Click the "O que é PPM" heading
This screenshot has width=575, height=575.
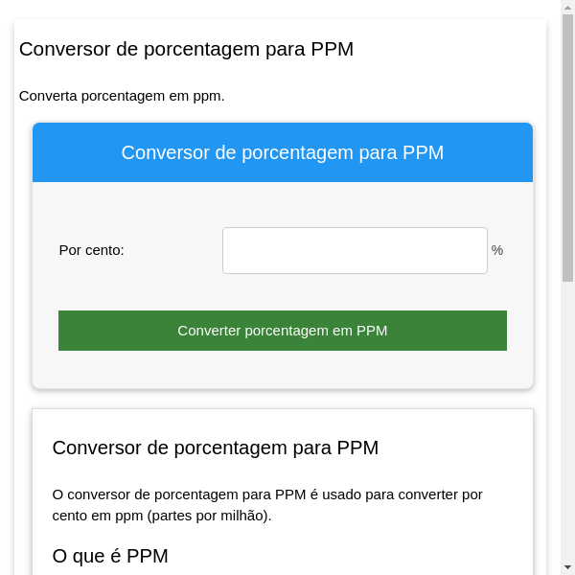pyautogui.click(x=110, y=556)
